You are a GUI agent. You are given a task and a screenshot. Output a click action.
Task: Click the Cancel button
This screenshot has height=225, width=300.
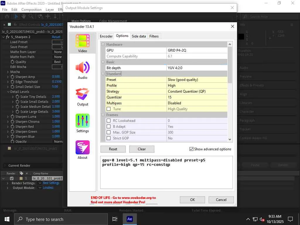[x=221, y=200]
